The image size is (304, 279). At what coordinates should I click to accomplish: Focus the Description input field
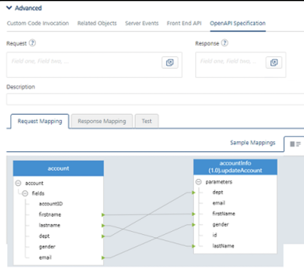(155, 99)
